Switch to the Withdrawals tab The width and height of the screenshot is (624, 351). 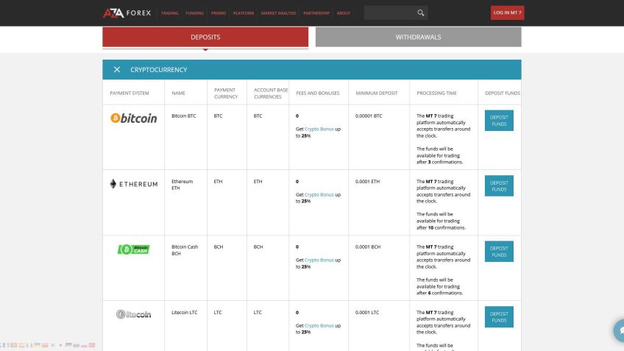418,37
